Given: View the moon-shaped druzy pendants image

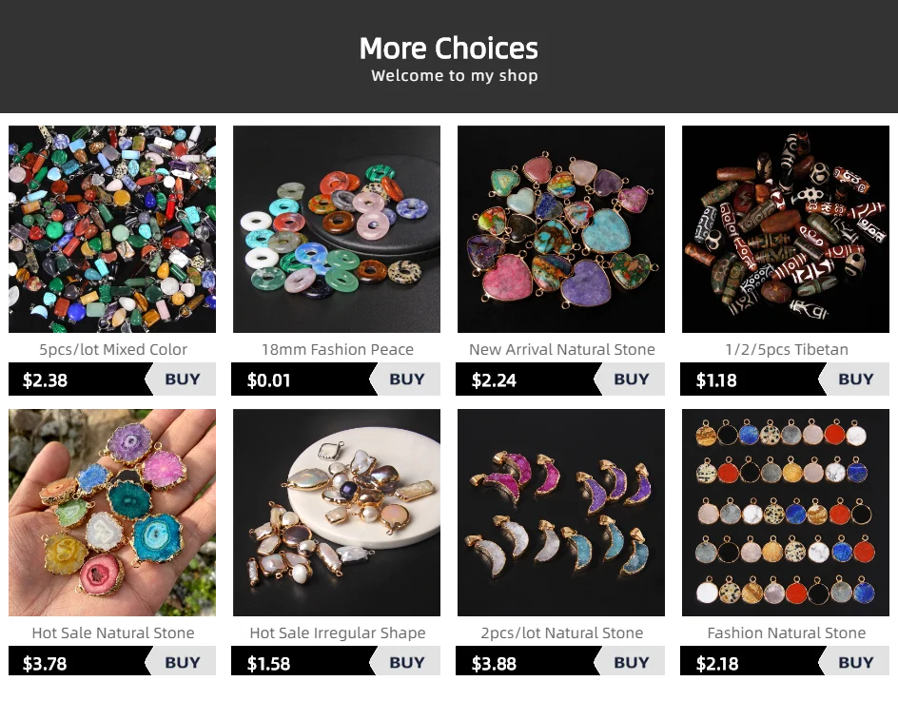Looking at the screenshot, I should tap(561, 513).
